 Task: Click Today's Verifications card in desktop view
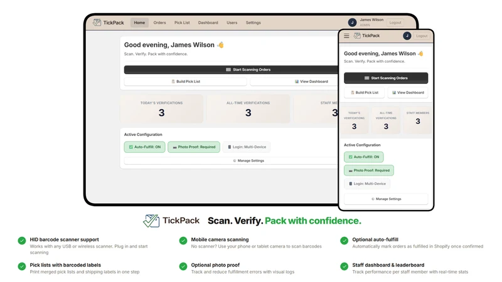click(161, 108)
